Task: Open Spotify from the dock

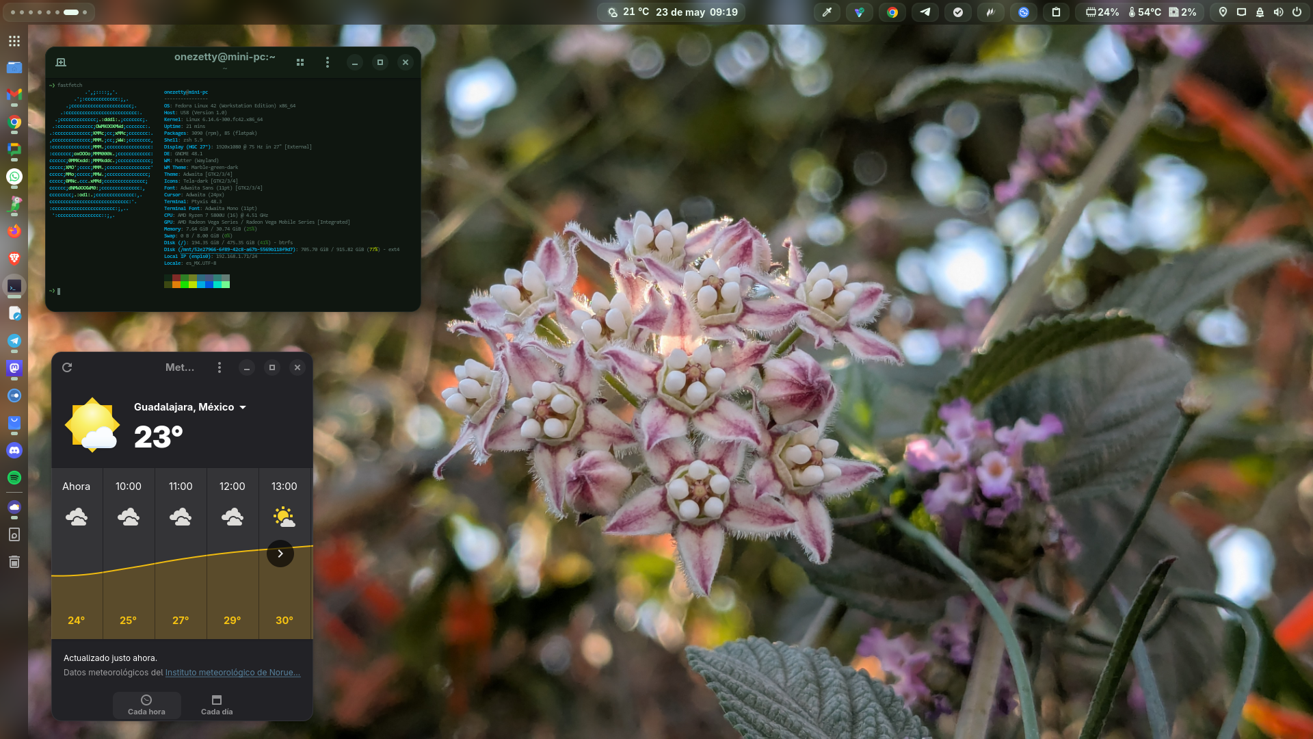Action: coord(14,478)
